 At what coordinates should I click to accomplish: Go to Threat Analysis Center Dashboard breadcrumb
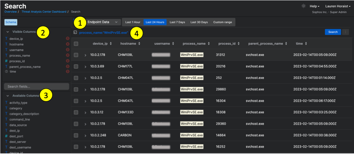(43, 12)
